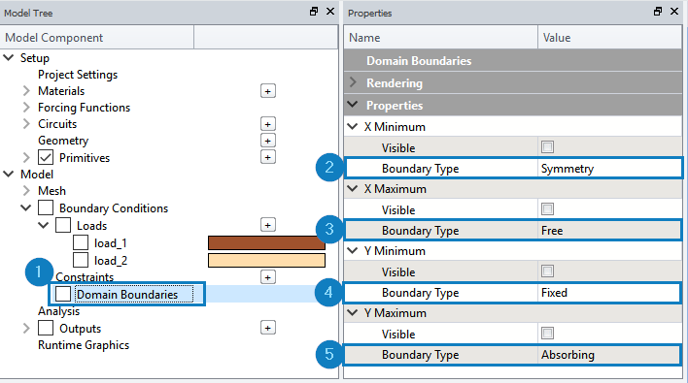This screenshot has height=383, width=688.
Task: Select the Forcing Functions label
Action: click(x=84, y=108)
